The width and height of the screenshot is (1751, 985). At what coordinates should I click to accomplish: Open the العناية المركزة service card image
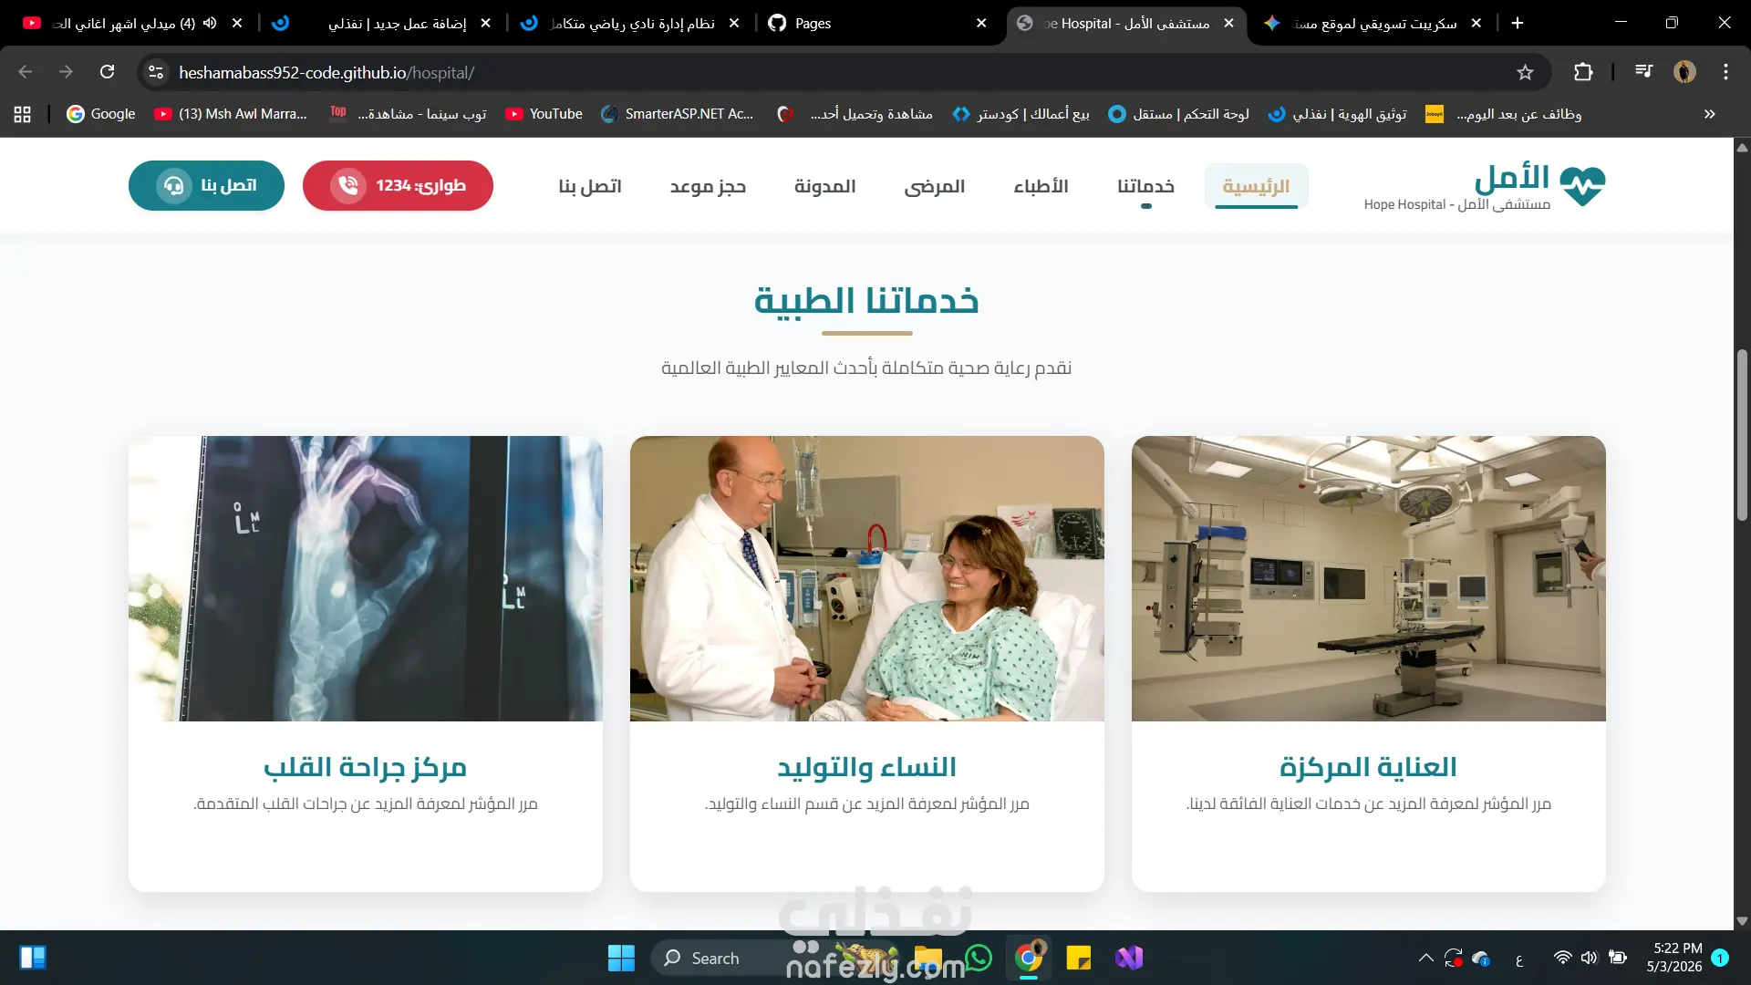(1368, 578)
